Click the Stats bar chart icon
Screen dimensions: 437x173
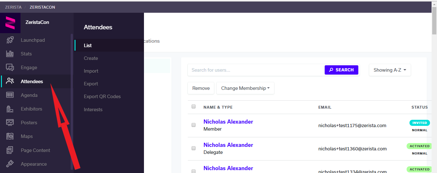click(10, 54)
